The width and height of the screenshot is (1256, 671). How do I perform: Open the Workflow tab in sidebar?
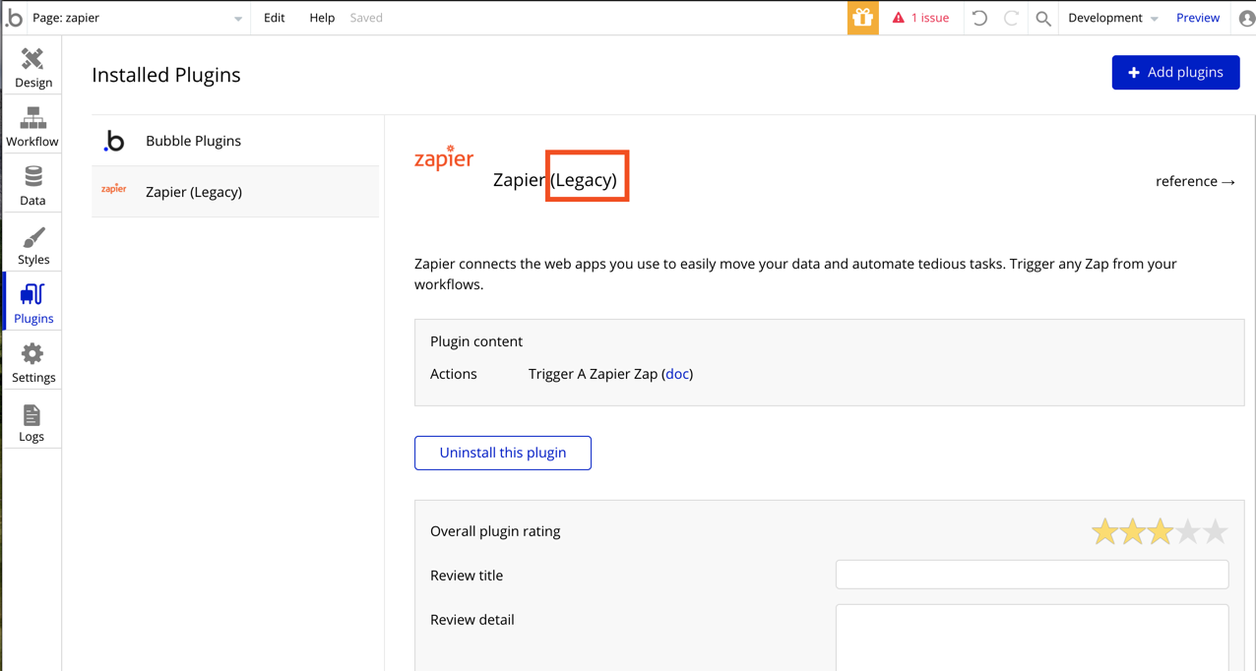[32, 126]
